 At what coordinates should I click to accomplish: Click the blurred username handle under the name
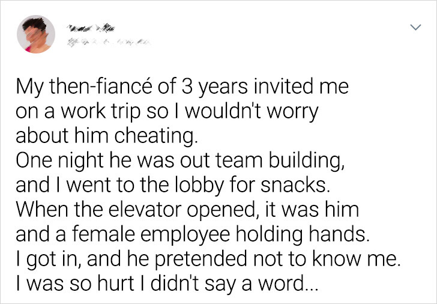[109, 43]
